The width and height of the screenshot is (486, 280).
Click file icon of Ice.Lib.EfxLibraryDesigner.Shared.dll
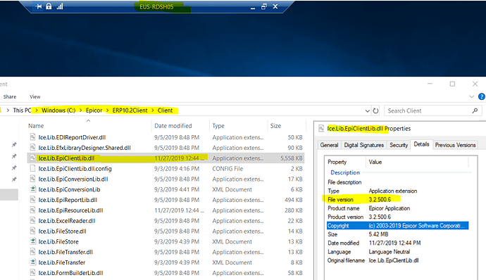[x=32, y=148]
